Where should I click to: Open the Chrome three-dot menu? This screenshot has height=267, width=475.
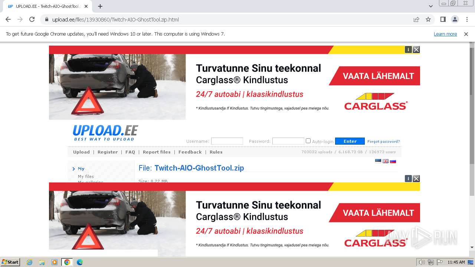pos(467,19)
